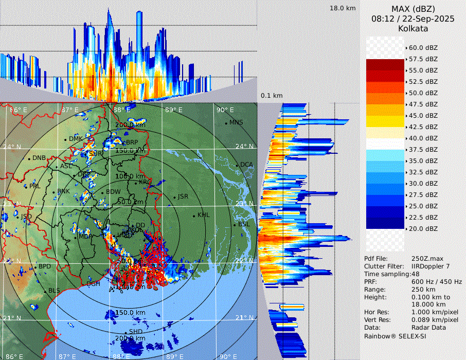Click the Kolkata radar name label
466x360 pixels.
click(x=413, y=28)
